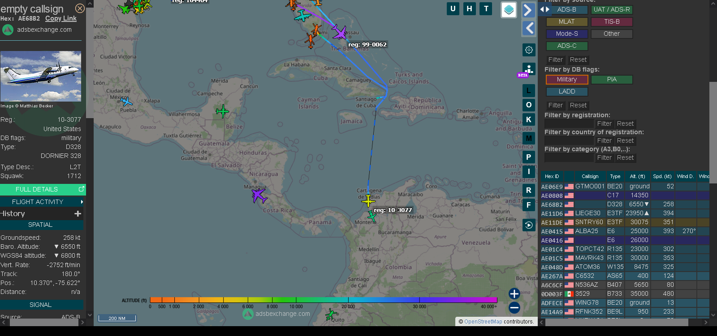
Task: Click the country of registration input
Action: (569, 140)
